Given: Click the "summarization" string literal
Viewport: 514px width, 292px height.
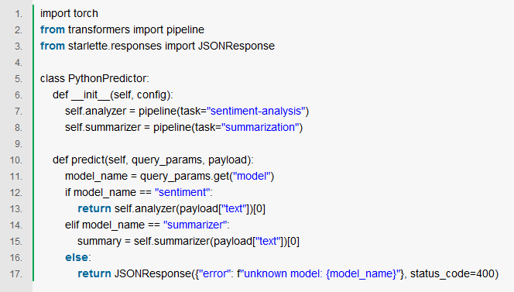Looking at the screenshot, I should [x=260, y=127].
